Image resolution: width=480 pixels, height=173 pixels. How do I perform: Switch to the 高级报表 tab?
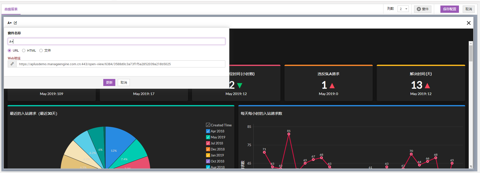point(11,9)
